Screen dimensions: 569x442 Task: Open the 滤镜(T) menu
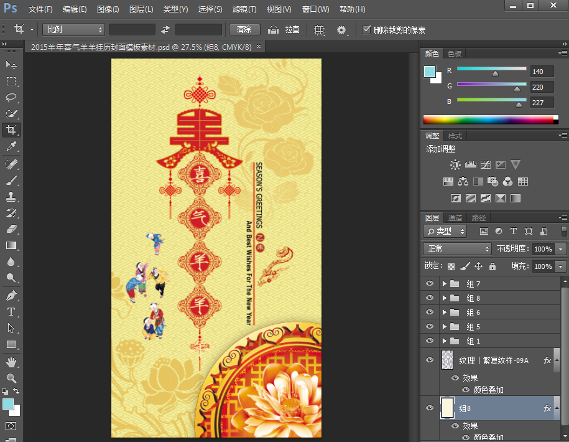244,9
